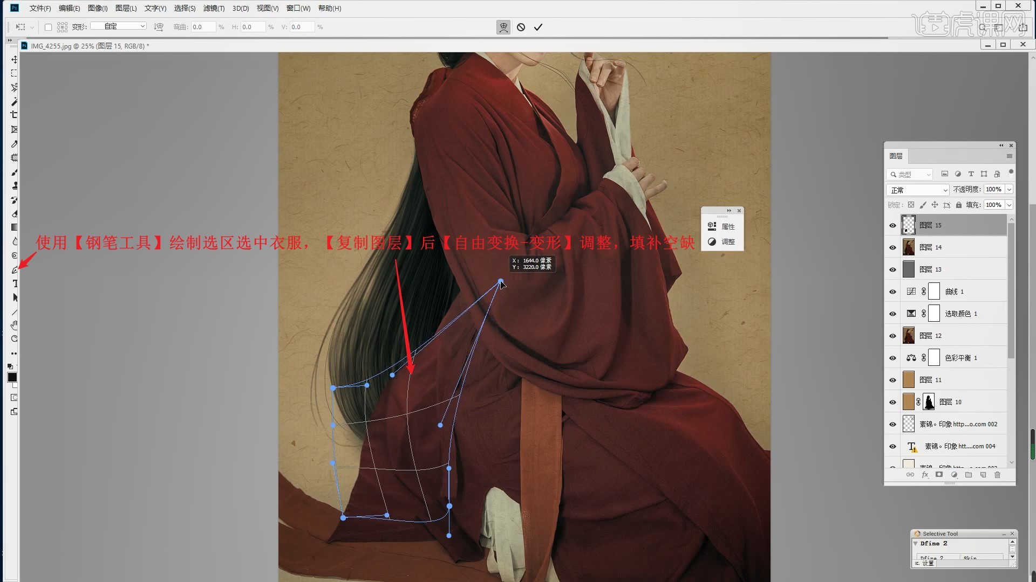Cancel the transform operation
This screenshot has width=1036, height=582.
coord(521,27)
